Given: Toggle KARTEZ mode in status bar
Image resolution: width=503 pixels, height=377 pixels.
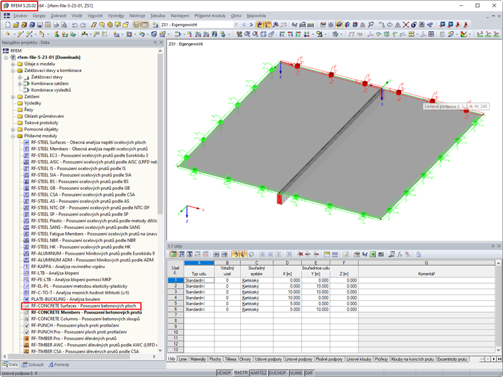Looking at the screenshot, I should coord(258,373).
